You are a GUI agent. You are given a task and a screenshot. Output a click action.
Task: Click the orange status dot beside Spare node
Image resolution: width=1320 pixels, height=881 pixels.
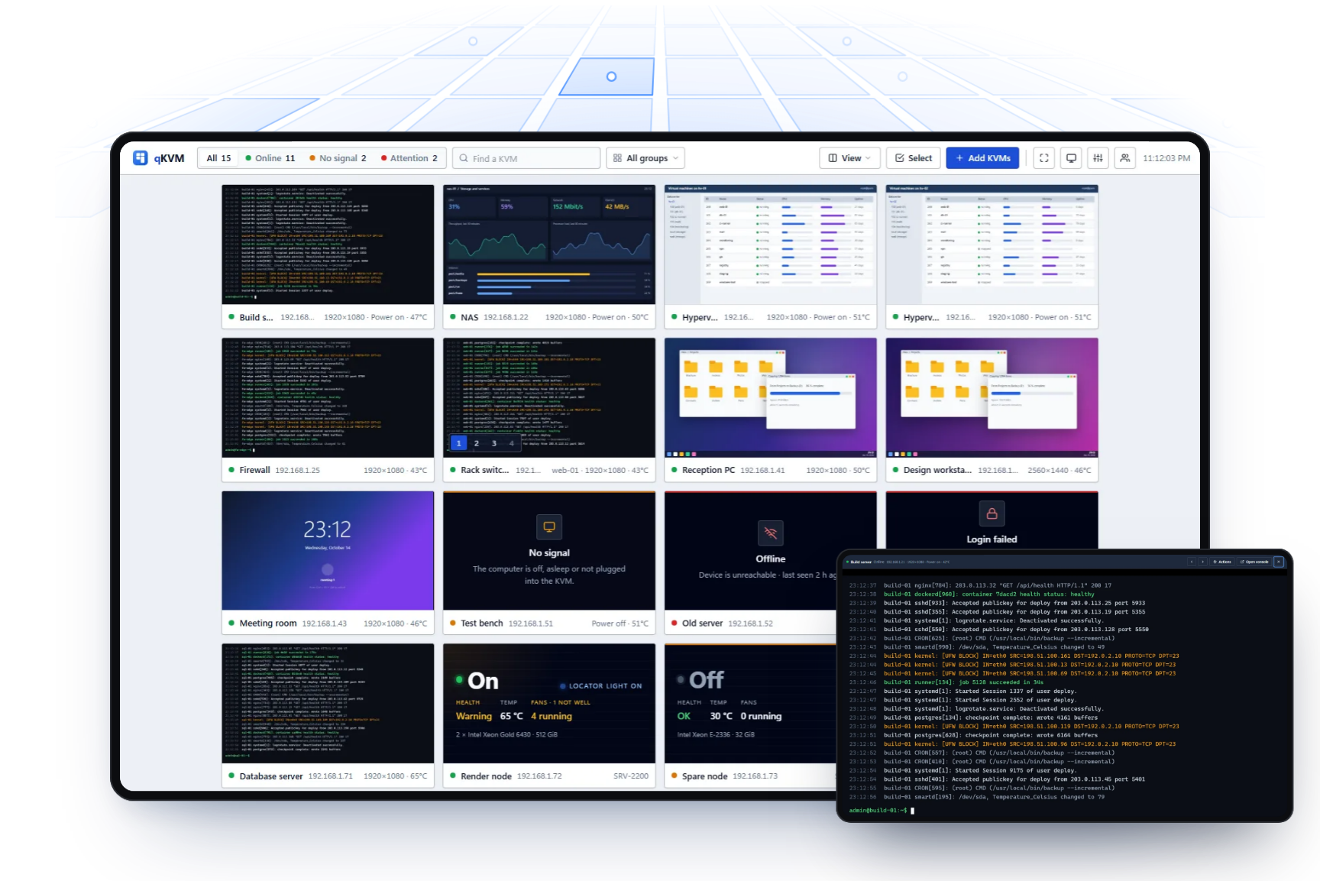coord(674,776)
